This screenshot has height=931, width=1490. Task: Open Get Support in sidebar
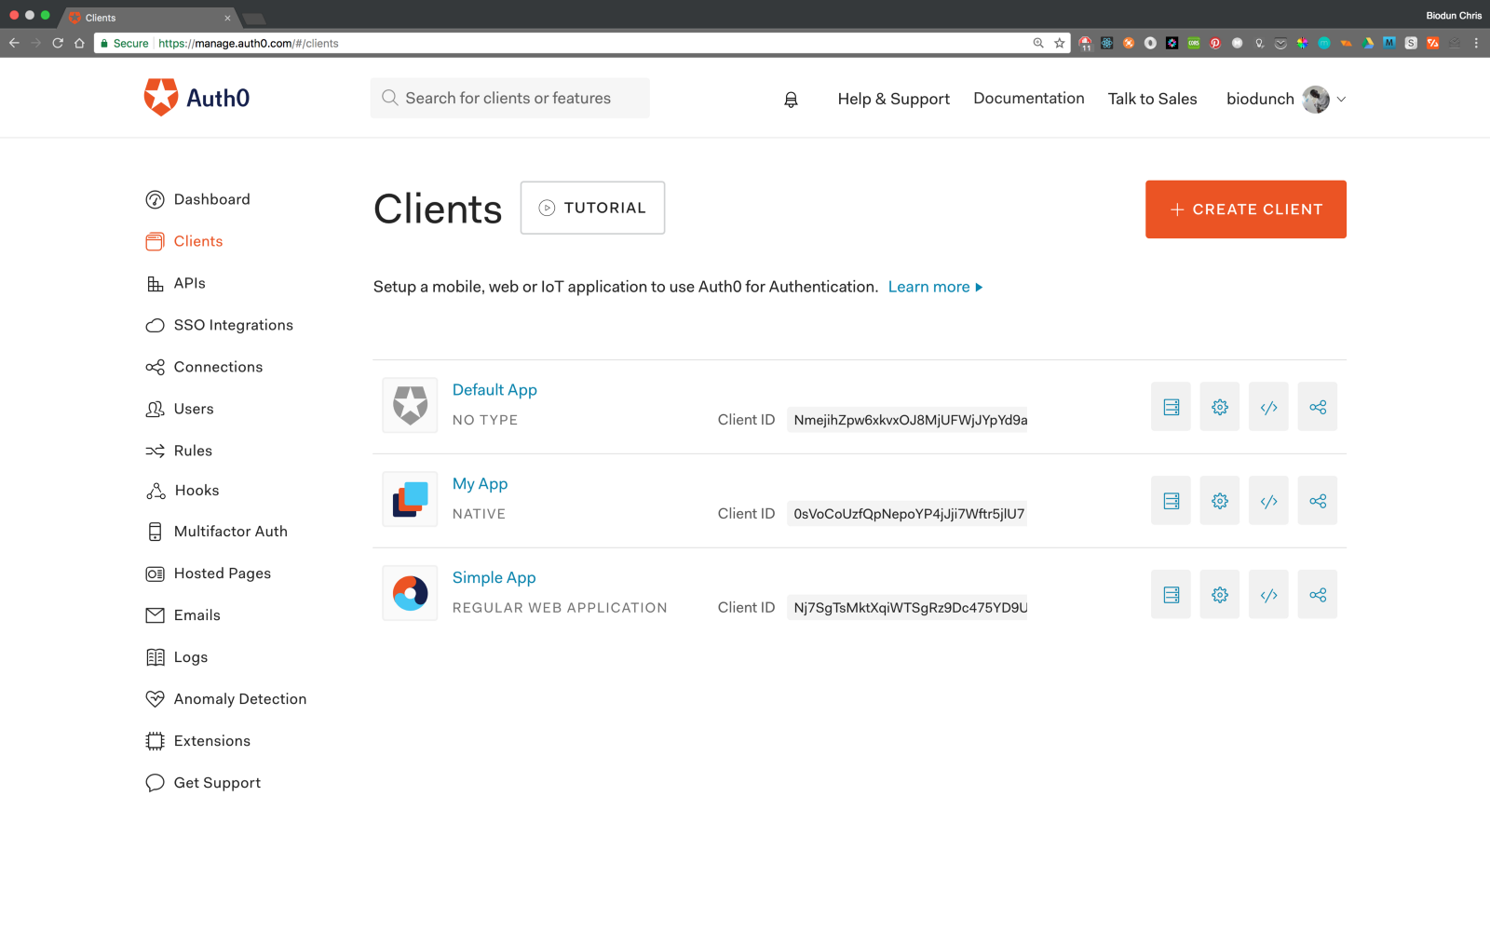[x=203, y=783]
